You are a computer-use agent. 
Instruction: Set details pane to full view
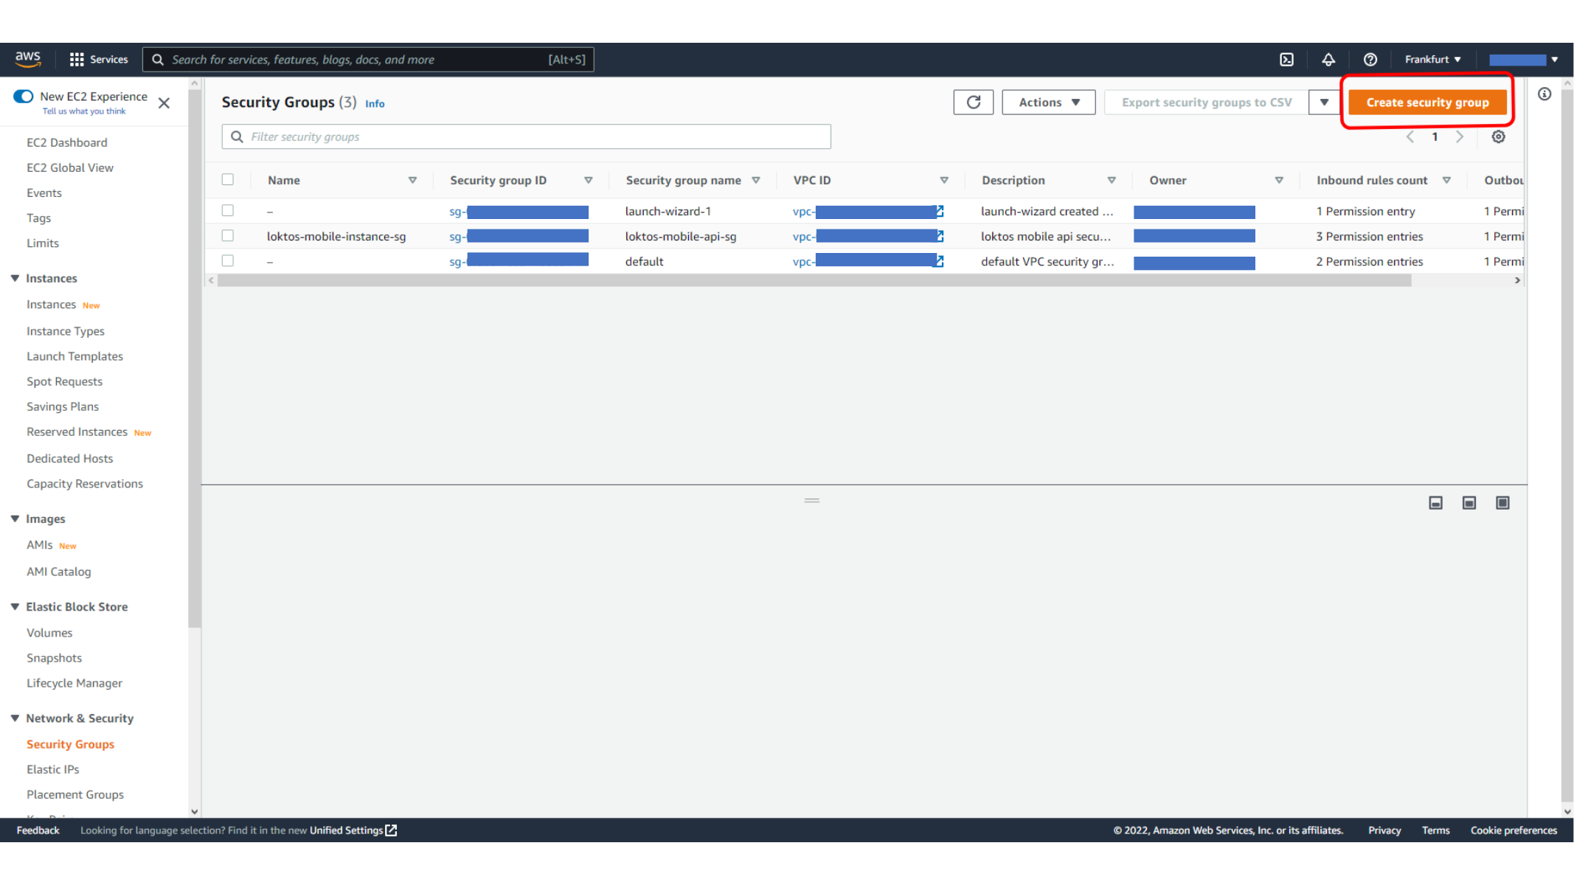[x=1502, y=502]
